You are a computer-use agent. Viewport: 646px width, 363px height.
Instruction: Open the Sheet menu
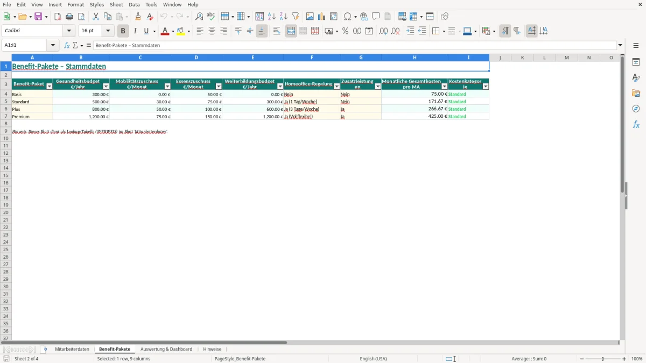point(116,4)
